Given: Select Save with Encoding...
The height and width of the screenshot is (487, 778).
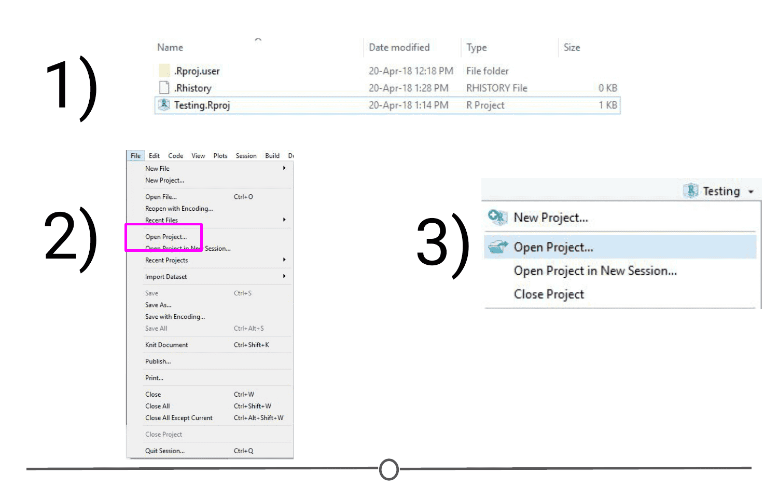Looking at the screenshot, I should 175,317.
